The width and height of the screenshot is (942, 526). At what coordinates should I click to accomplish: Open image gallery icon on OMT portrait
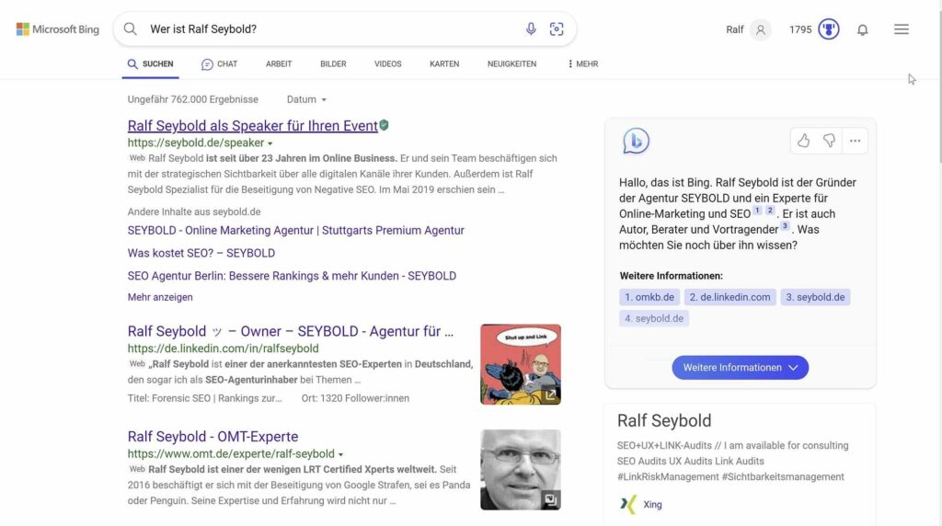(550, 499)
